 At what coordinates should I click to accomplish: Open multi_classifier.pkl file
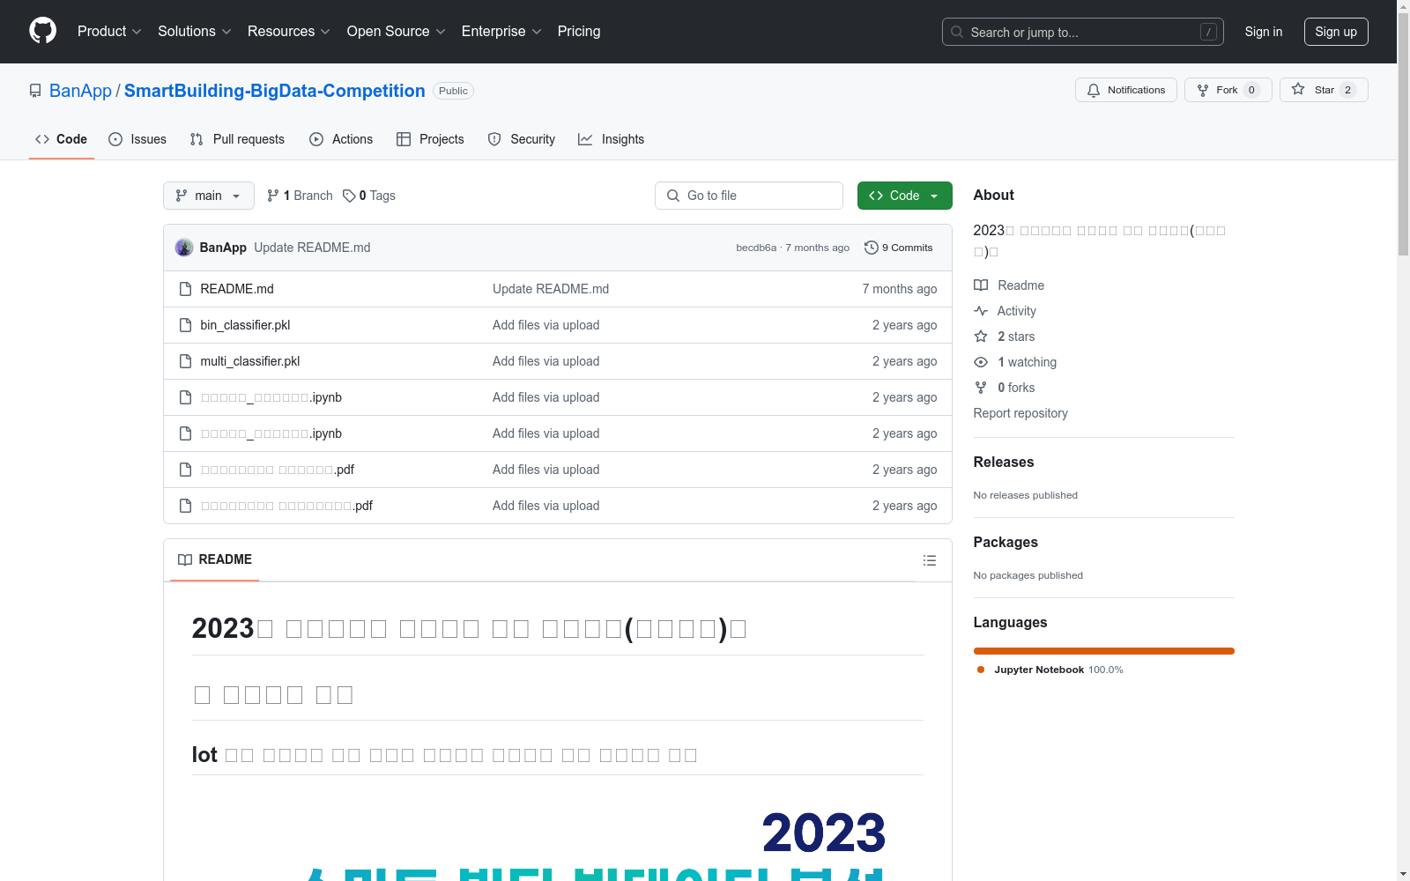tap(250, 361)
